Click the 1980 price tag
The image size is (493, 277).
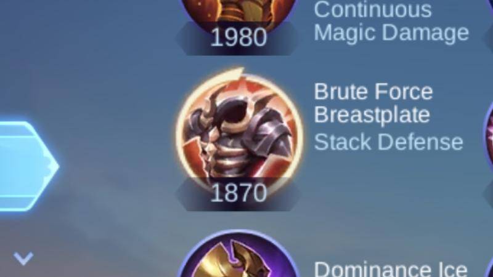[238, 38]
